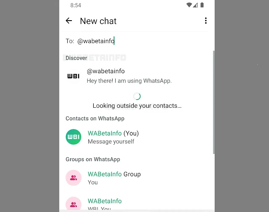
Task: Click the vertical scrollbar on right edge
Action: pyautogui.click(x=214, y=102)
